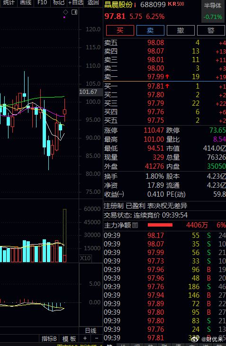Viewport: 226px width, 346px height.
Task: Click the X10 volume scale button
Action: 85,258
